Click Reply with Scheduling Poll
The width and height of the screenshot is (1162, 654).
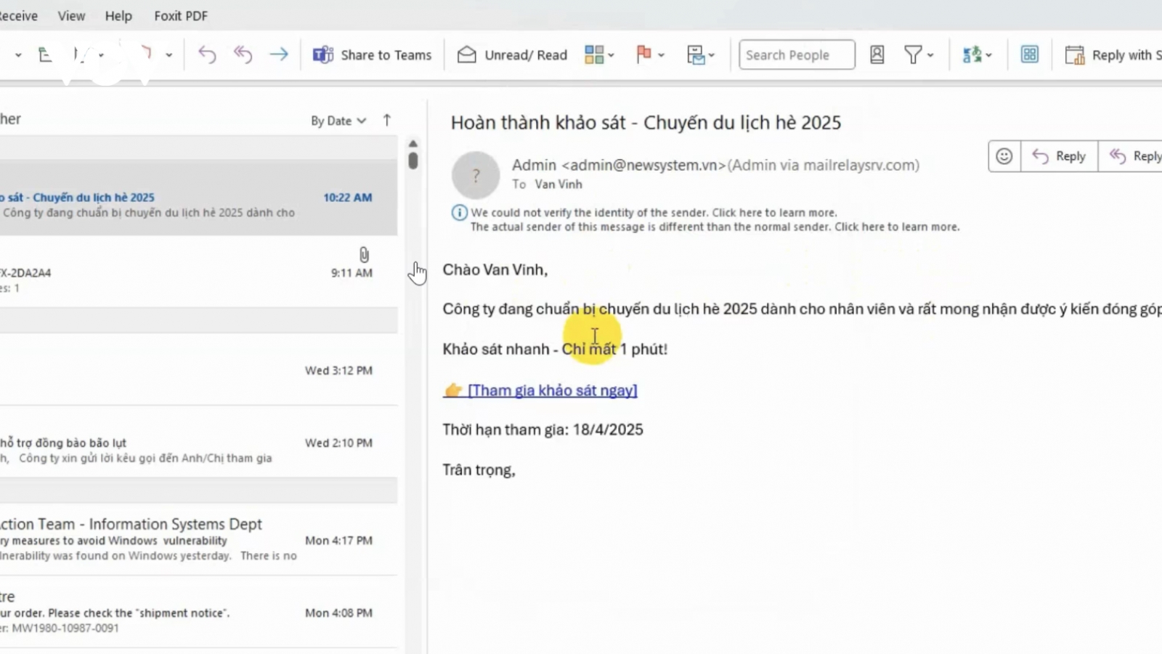(1113, 54)
